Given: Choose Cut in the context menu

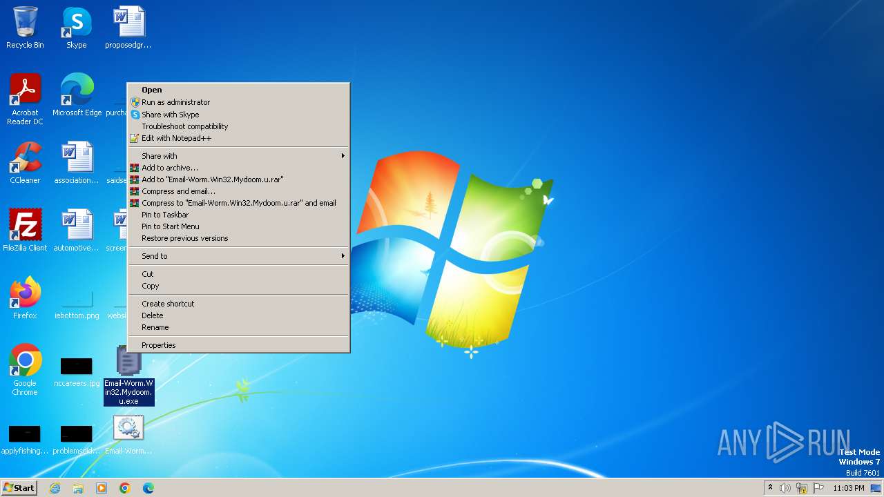Looking at the screenshot, I should pyautogui.click(x=238, y=274).
